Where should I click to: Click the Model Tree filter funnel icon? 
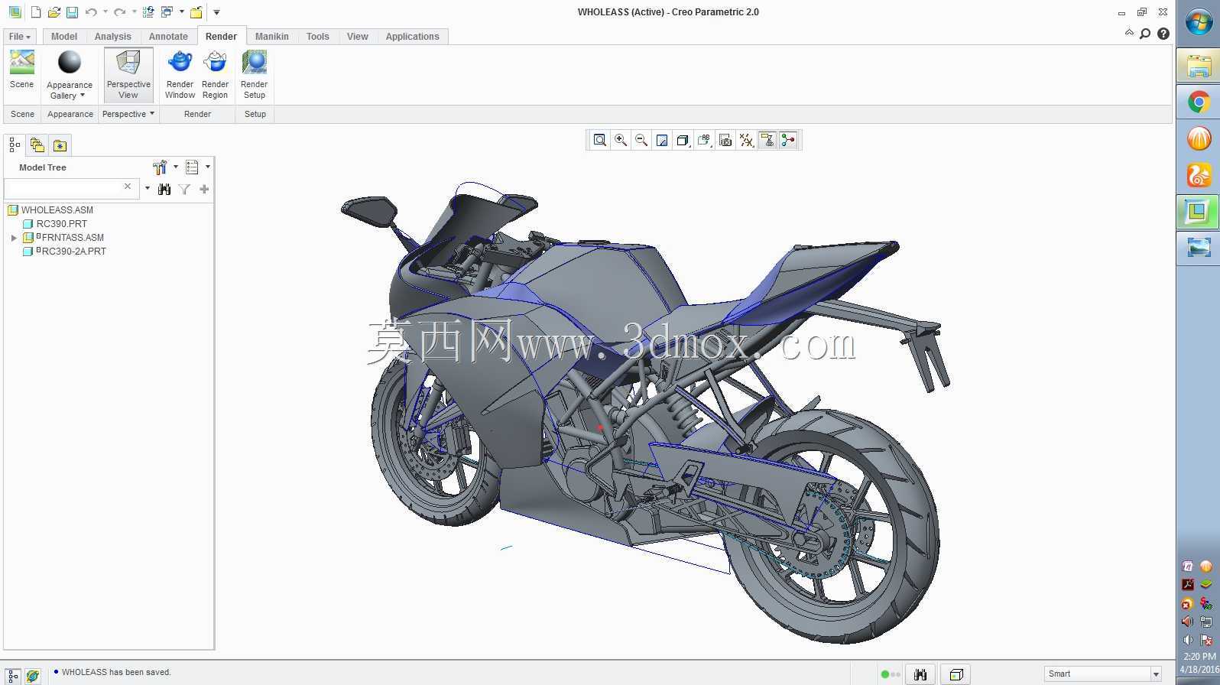(x=184, y=189)
